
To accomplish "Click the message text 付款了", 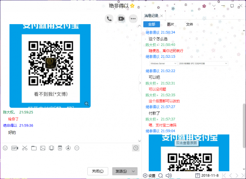I will (x=154, y=113).
